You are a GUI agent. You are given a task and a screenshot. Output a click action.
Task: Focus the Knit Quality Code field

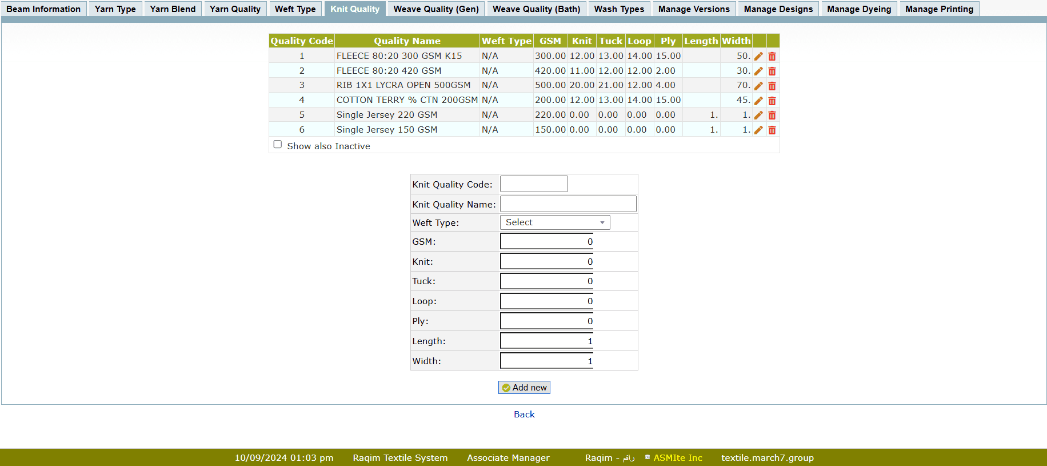pos(534,184)
